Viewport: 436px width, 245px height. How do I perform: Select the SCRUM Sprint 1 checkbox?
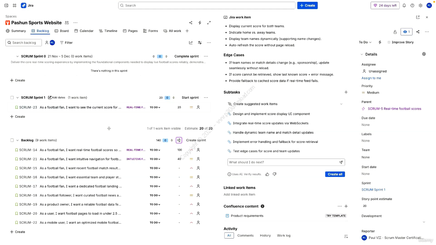pos(12,98)
